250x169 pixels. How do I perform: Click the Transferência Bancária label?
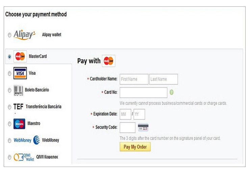[43, 107]
